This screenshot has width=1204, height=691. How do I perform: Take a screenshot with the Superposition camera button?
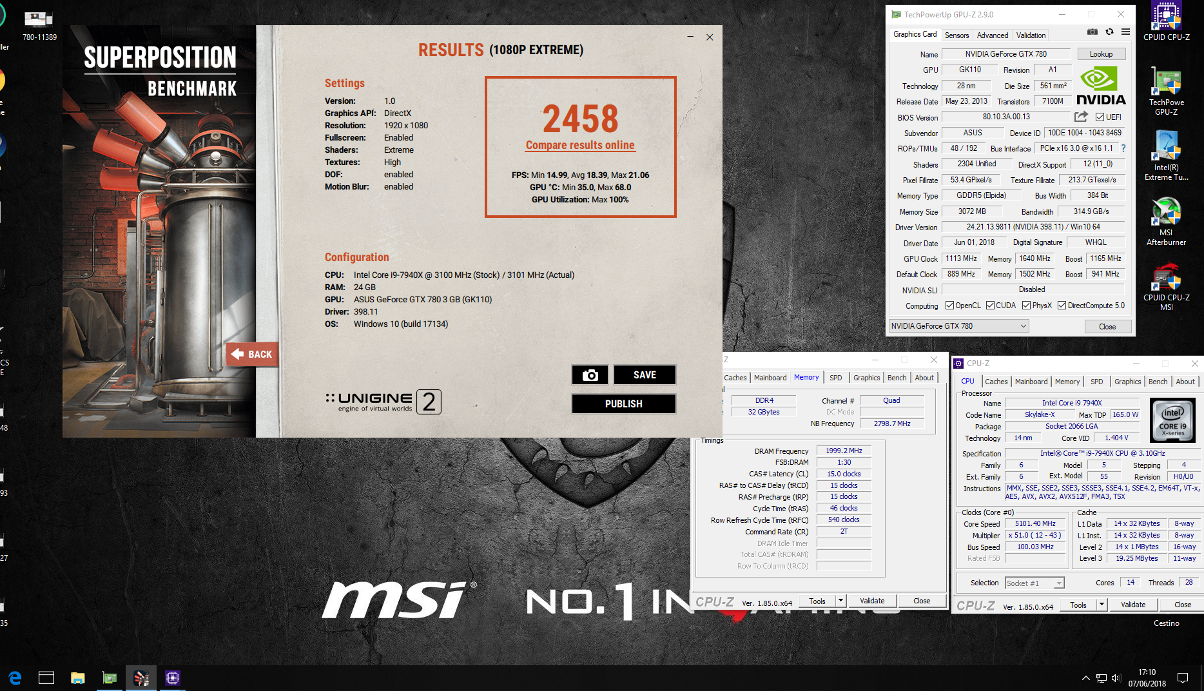[x=590, y=375]
